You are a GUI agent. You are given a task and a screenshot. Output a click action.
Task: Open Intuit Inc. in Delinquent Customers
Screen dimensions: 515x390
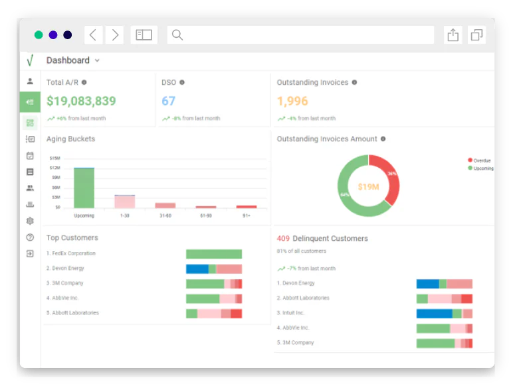click(290, 312)
